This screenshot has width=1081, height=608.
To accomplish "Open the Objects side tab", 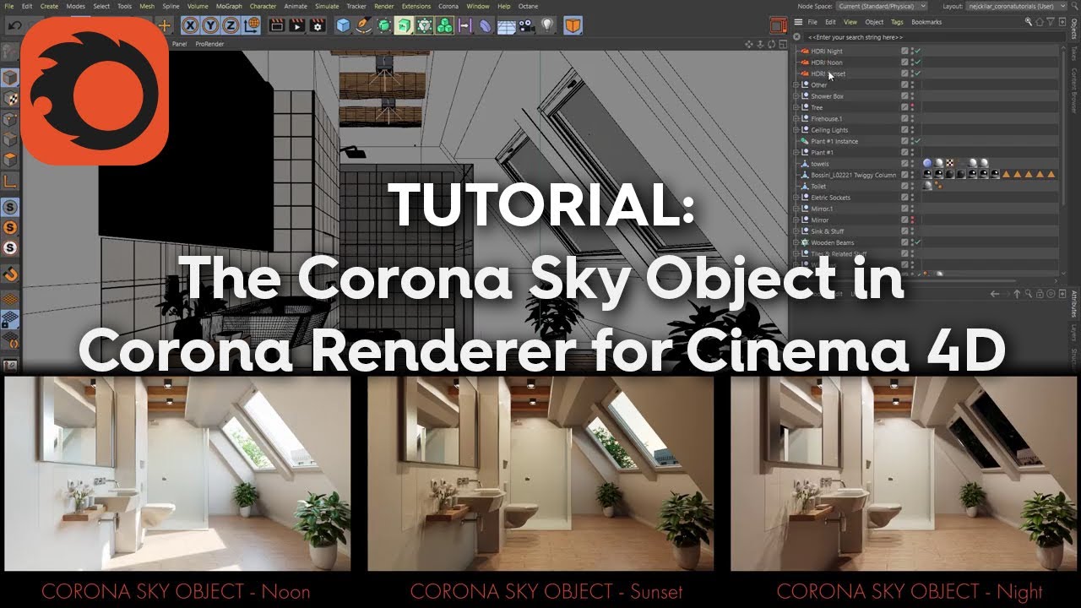I will click(x=1074, y=30).
